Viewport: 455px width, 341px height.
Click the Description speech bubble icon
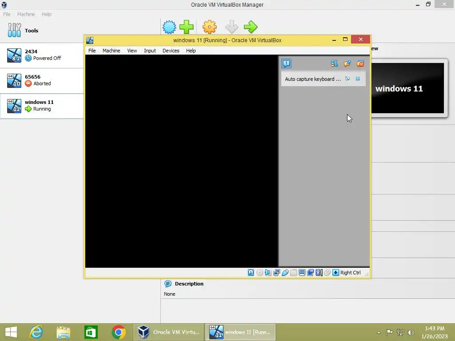[168, 284]
